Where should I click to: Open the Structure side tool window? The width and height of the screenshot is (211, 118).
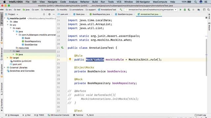[x=2, y=89]
